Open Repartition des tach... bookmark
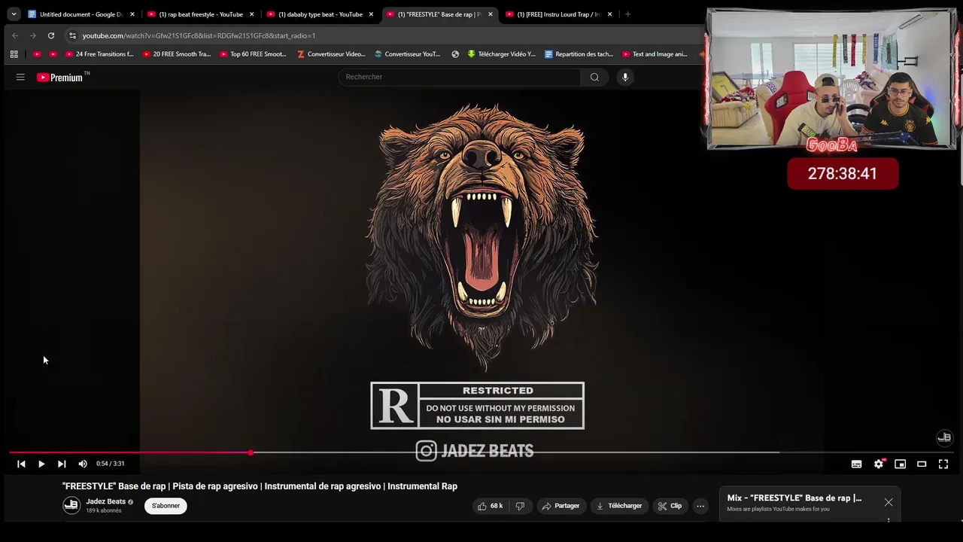Image resolution: width=963 pixels, height=542 pixels. click(x=579, y=54)
